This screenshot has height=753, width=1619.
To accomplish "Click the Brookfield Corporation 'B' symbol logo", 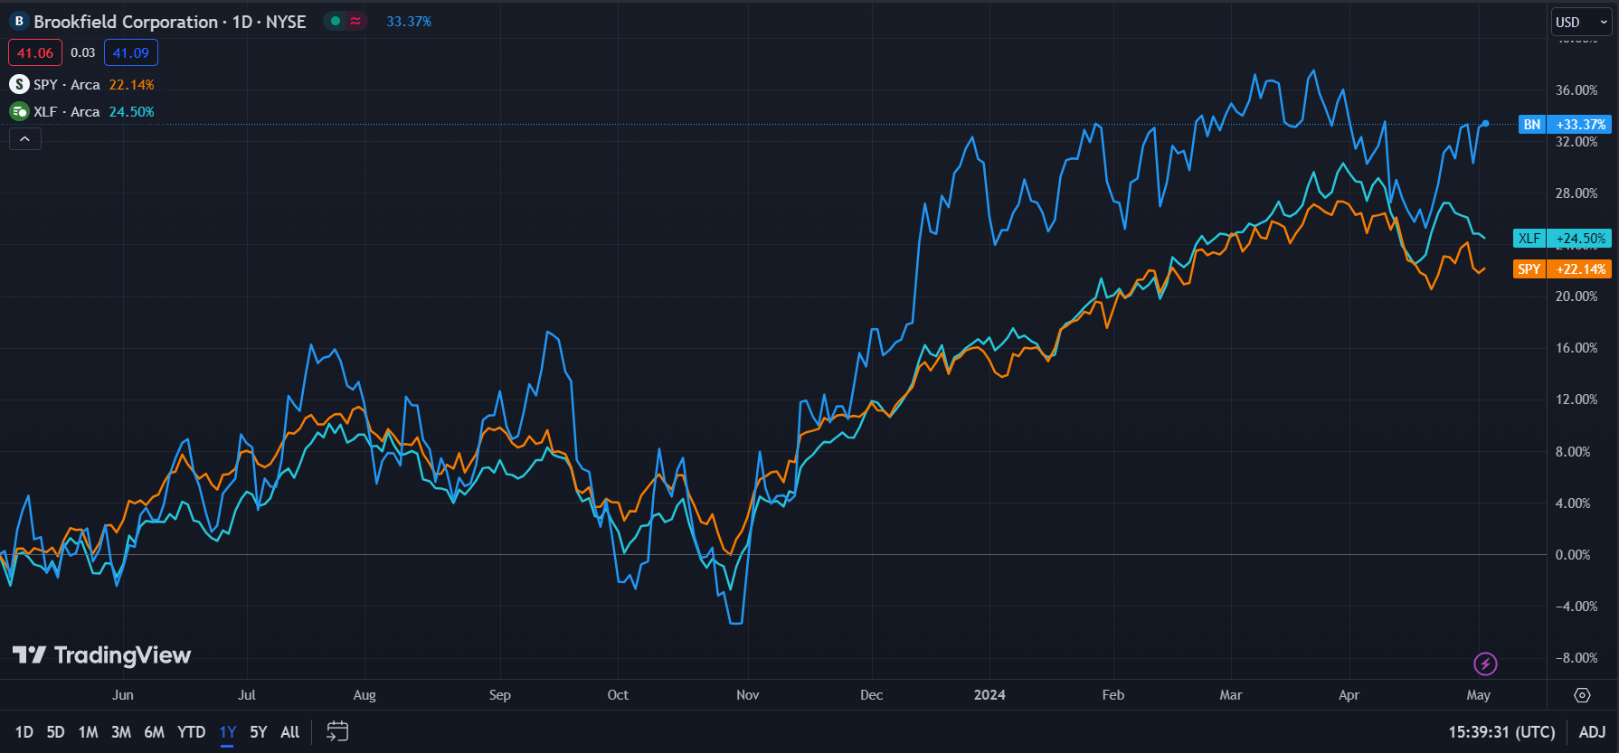I will click(x=19, y=21).
